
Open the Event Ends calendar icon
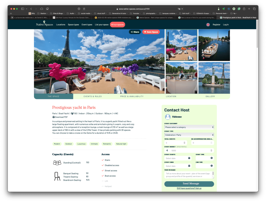coord(189,166)
